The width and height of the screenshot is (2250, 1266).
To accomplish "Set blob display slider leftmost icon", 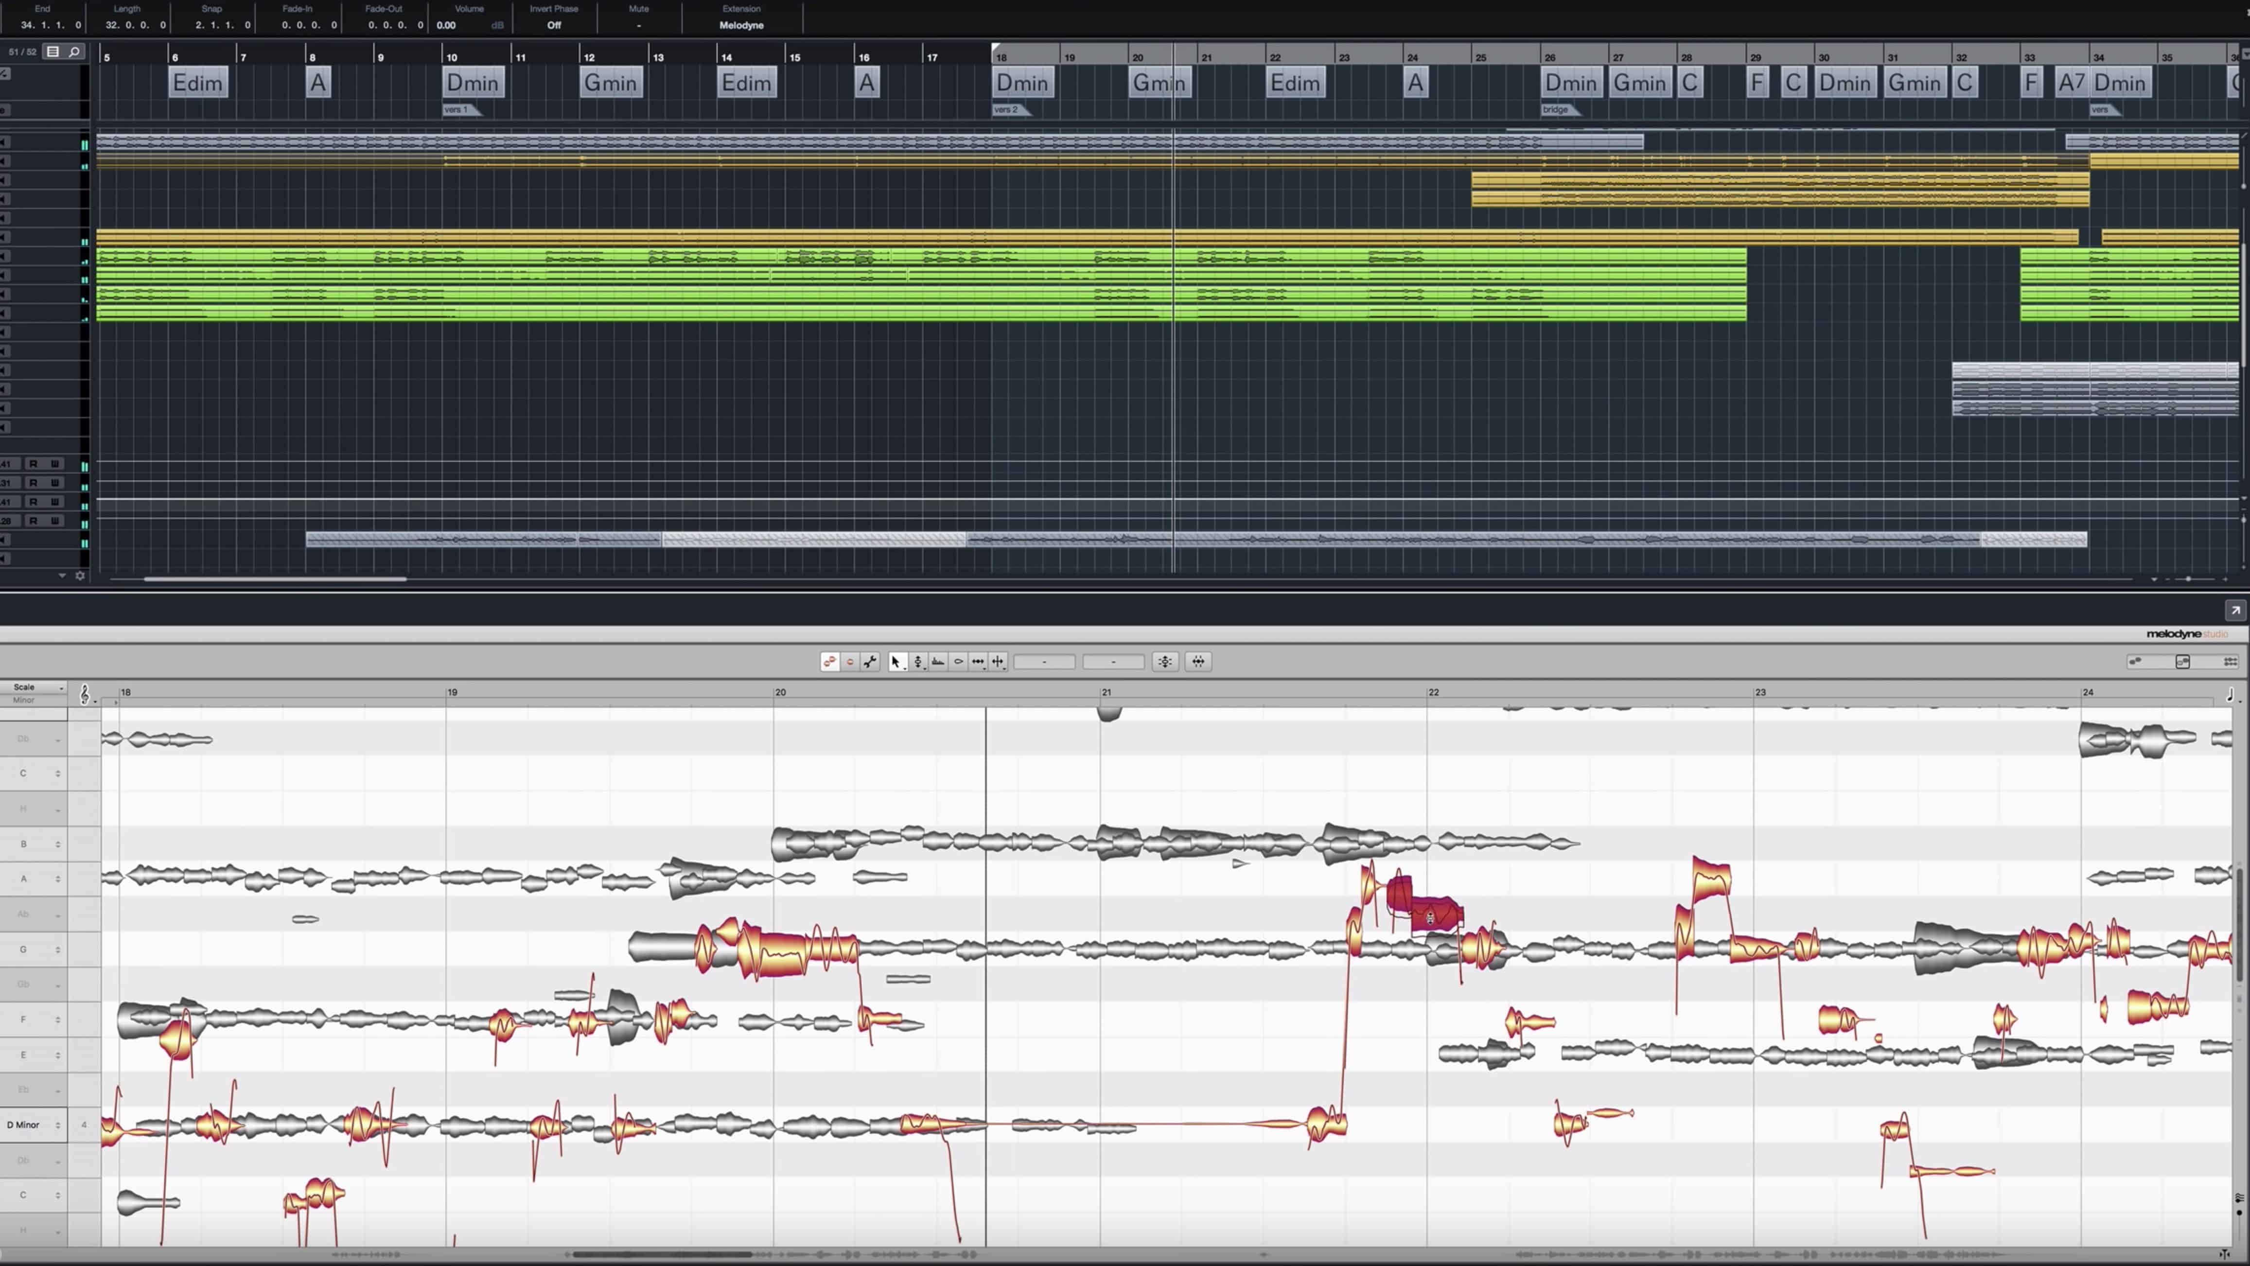I will [x=2135, y=661].
